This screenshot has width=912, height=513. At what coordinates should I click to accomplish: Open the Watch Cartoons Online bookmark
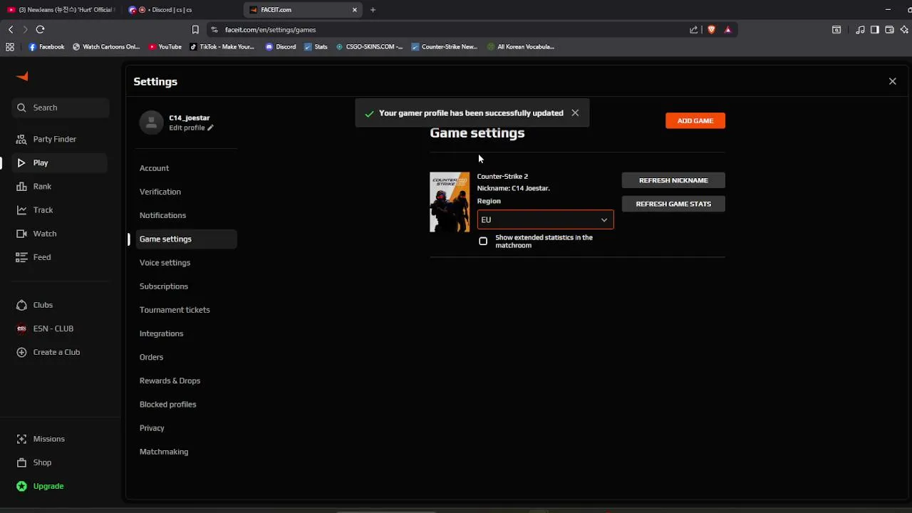(106, 46)
